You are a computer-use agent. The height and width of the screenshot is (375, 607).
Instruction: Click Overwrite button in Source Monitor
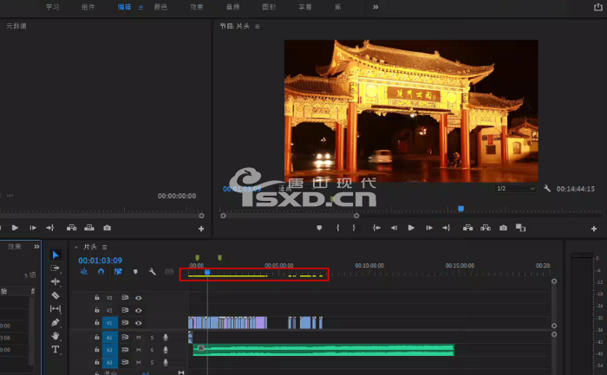coord(89,228)
